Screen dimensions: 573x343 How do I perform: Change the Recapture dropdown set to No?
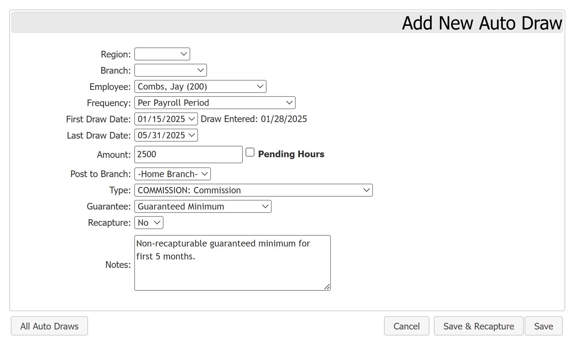point(149,223)
